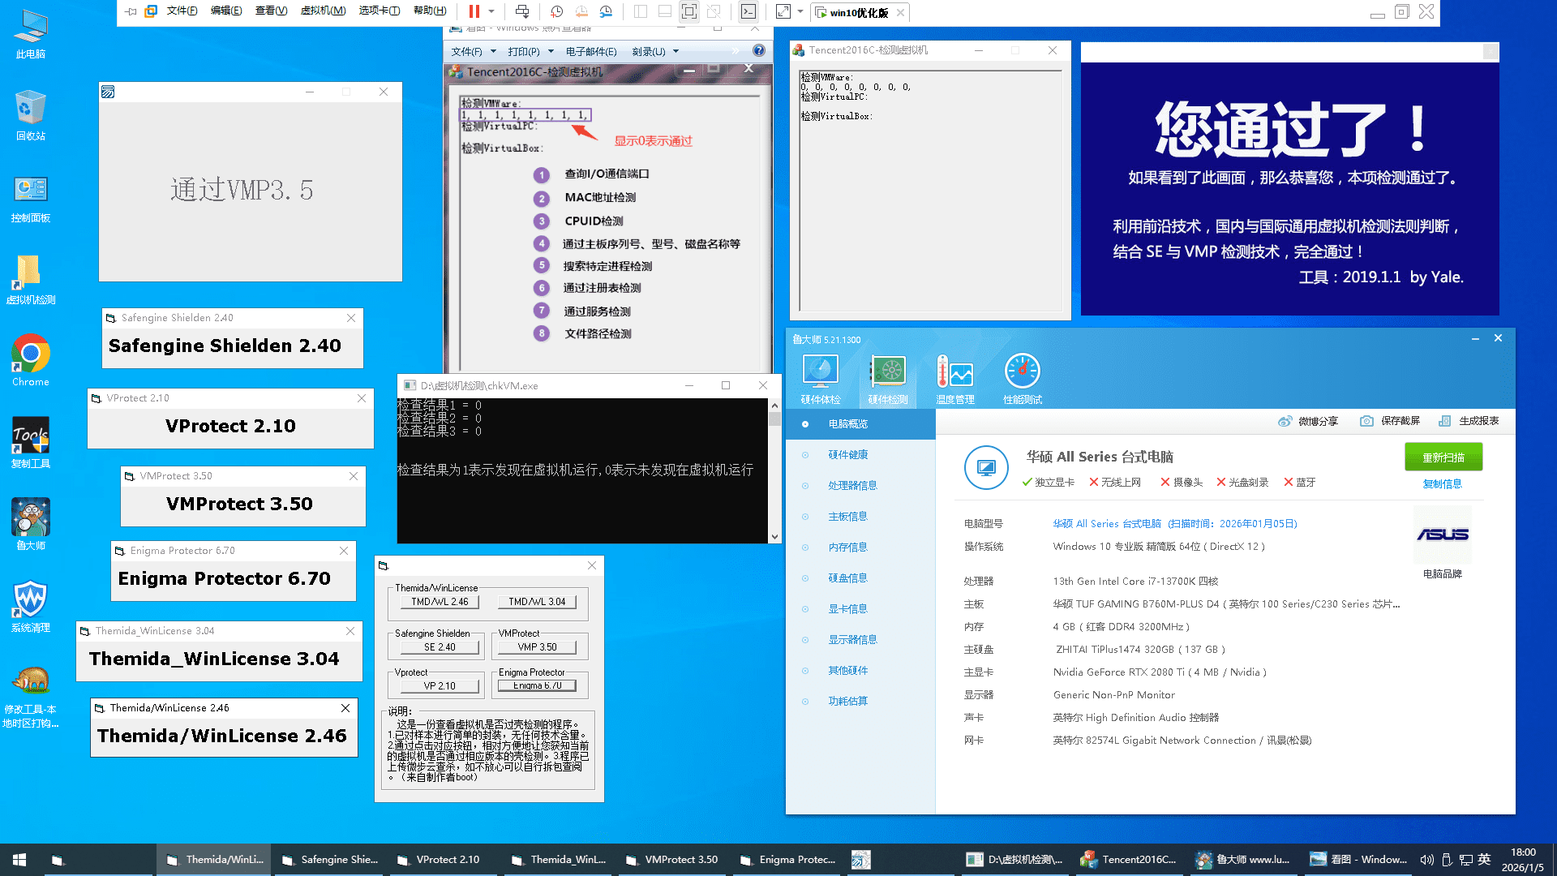This screenshot has width=1557, height=876.
Task: Select 显卡信息 in the sidebar
Action: pos(847,608)
